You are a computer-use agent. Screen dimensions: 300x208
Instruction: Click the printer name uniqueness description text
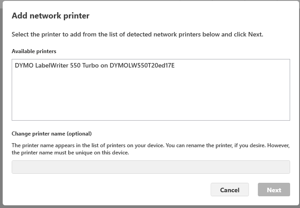click(x=70, y=153)
